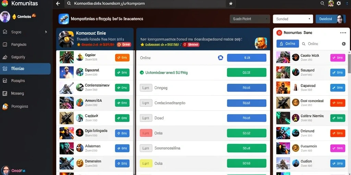Click the blue button in Adaaman row
This screenshot has height=175, width=351.
click(x=122, y=148)
